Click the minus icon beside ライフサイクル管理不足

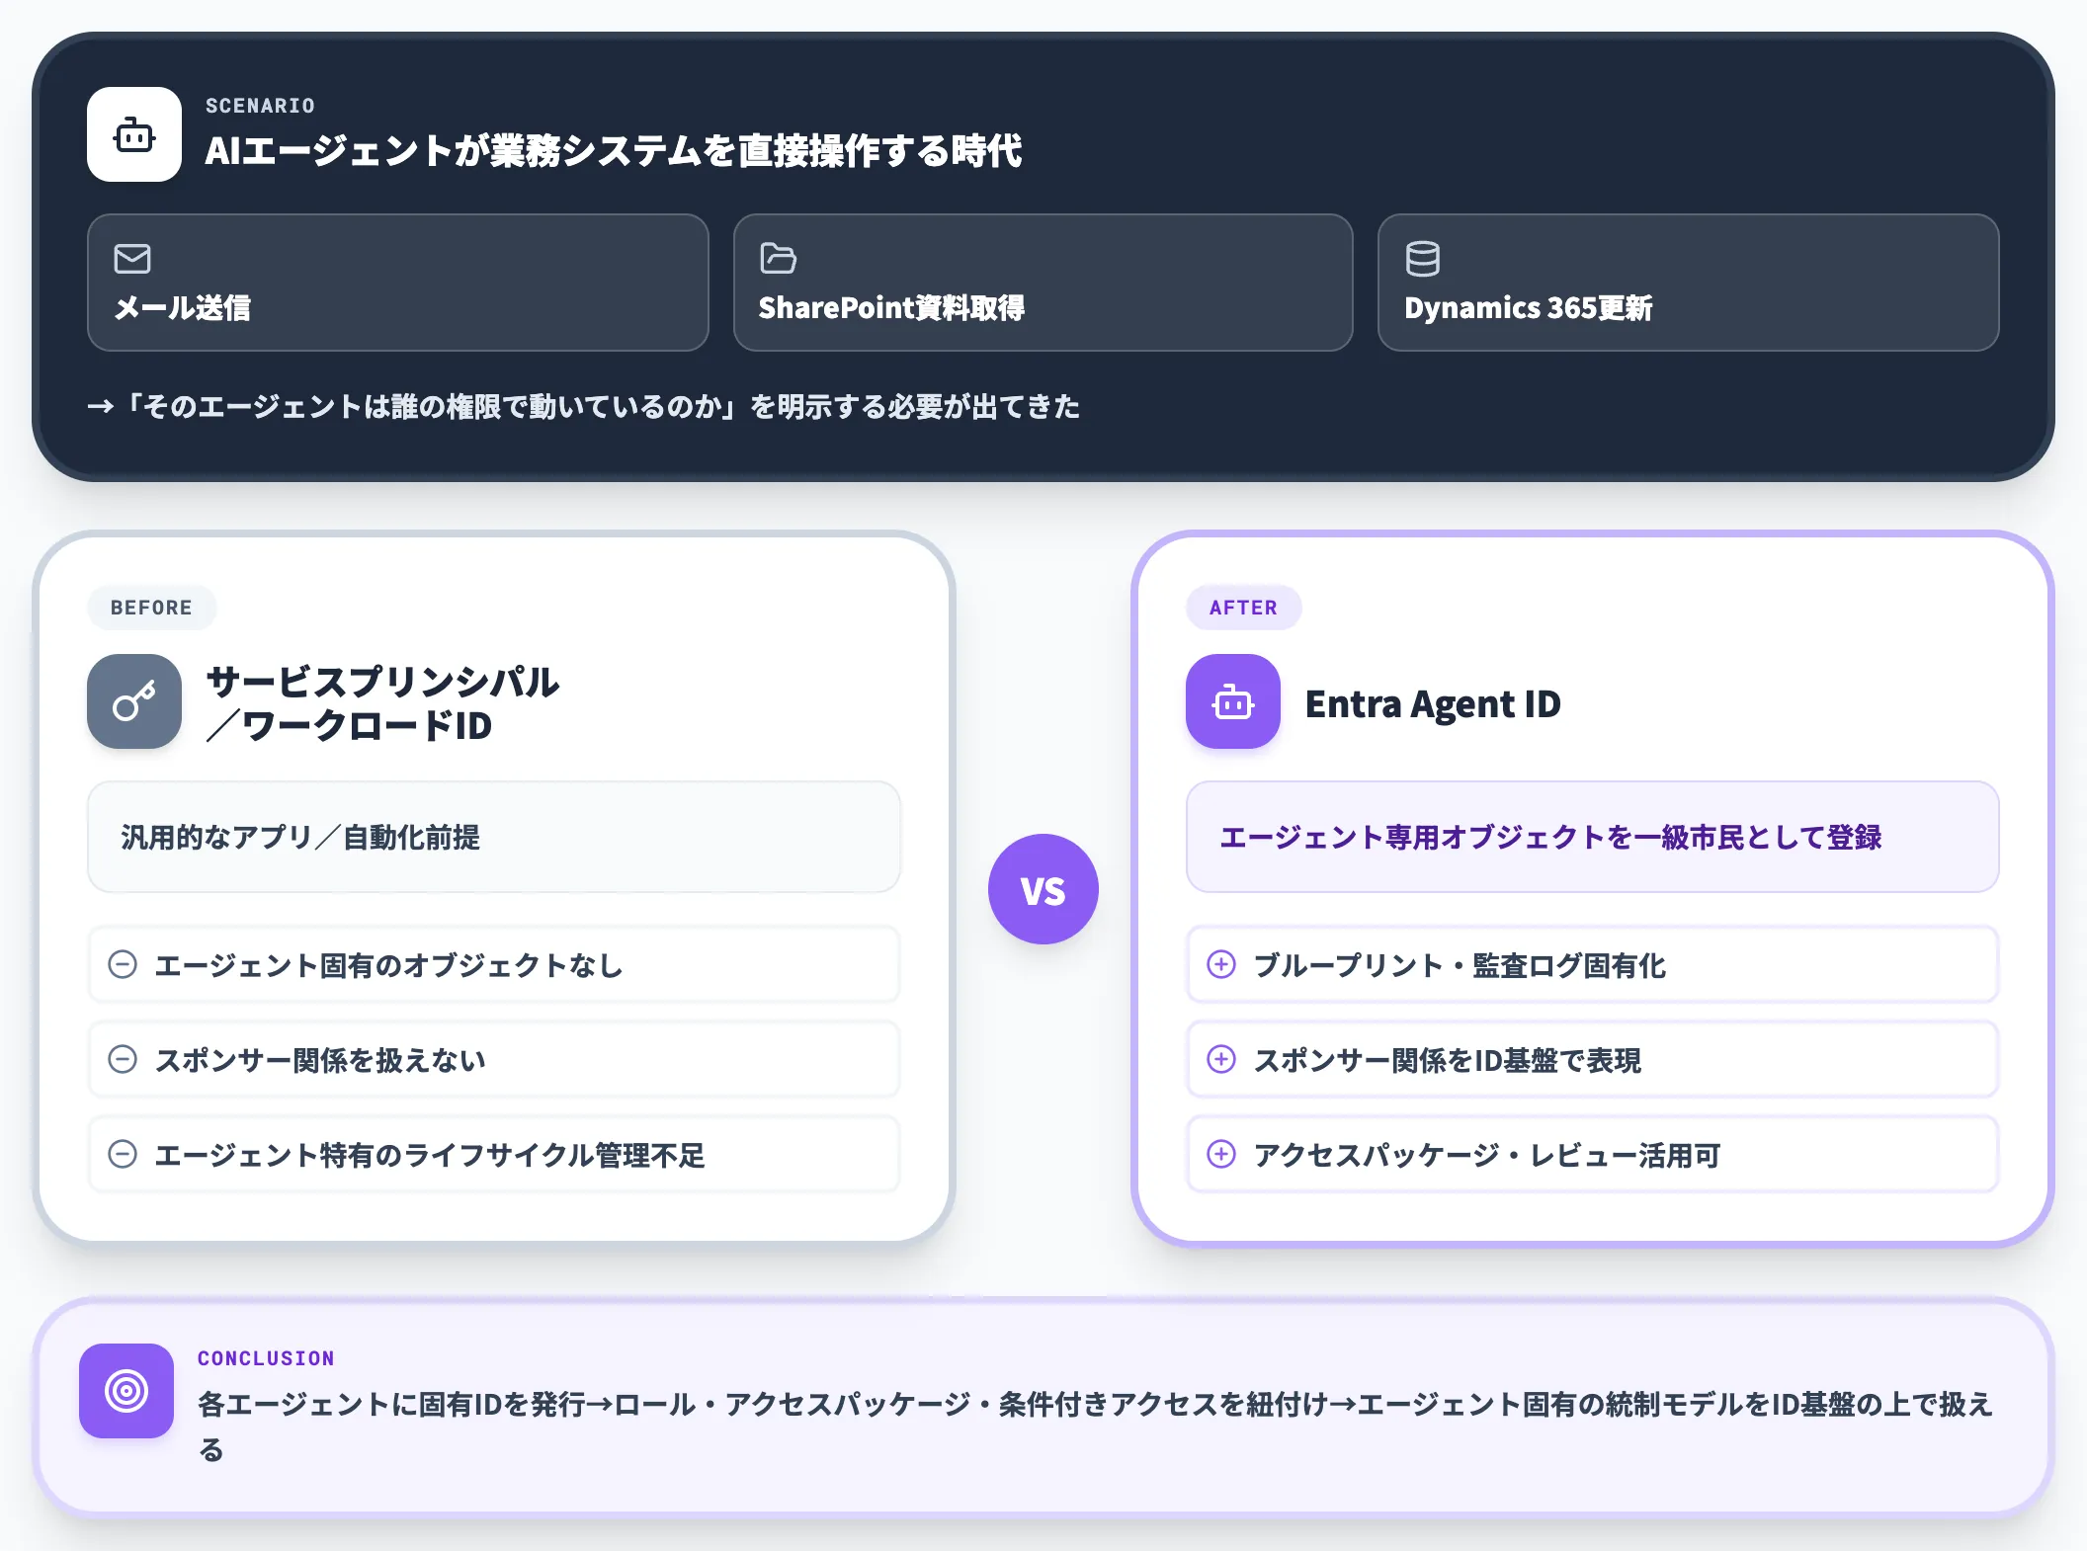tap(123, 1154)
